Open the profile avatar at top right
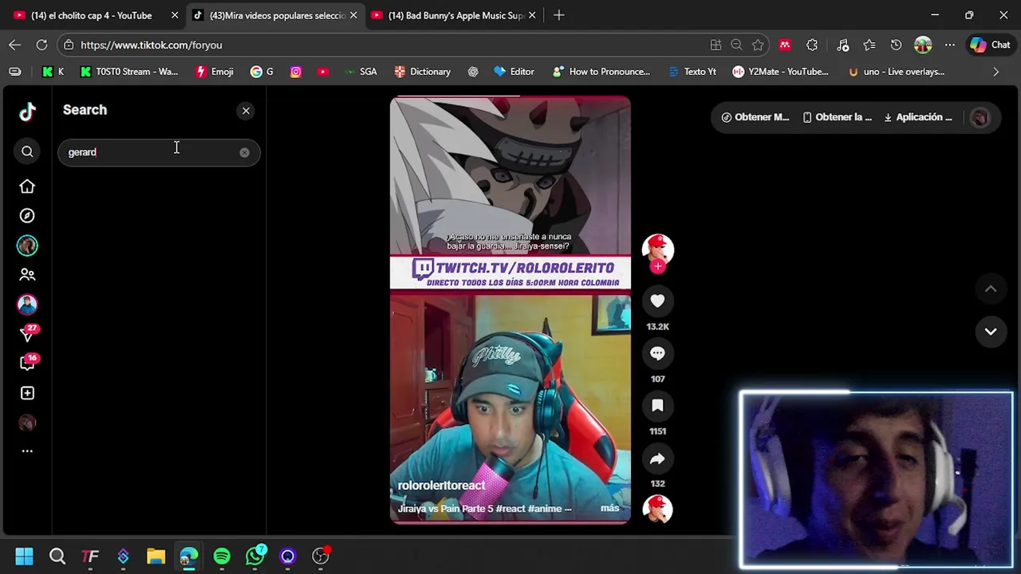 click(980, 117)
